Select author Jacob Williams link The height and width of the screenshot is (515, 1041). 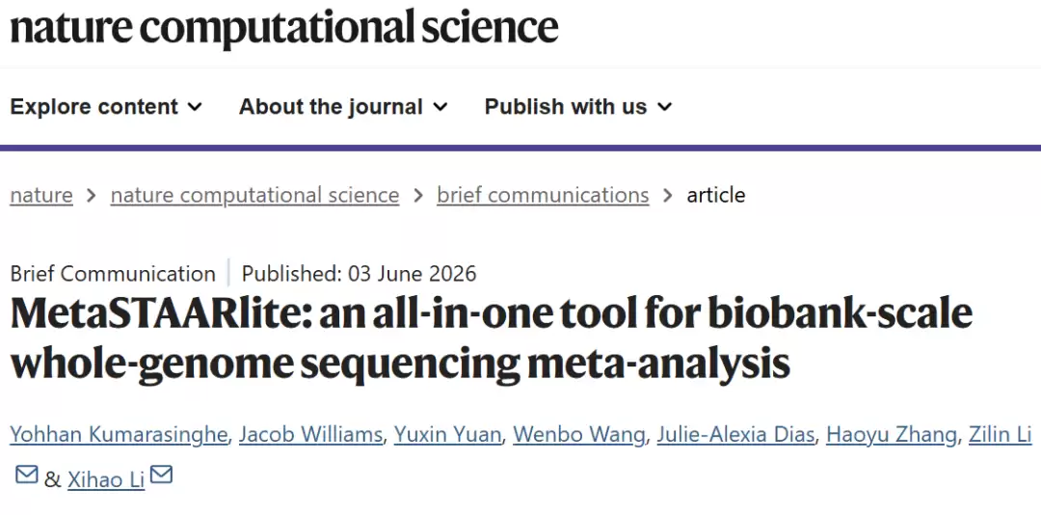[310, 435]
